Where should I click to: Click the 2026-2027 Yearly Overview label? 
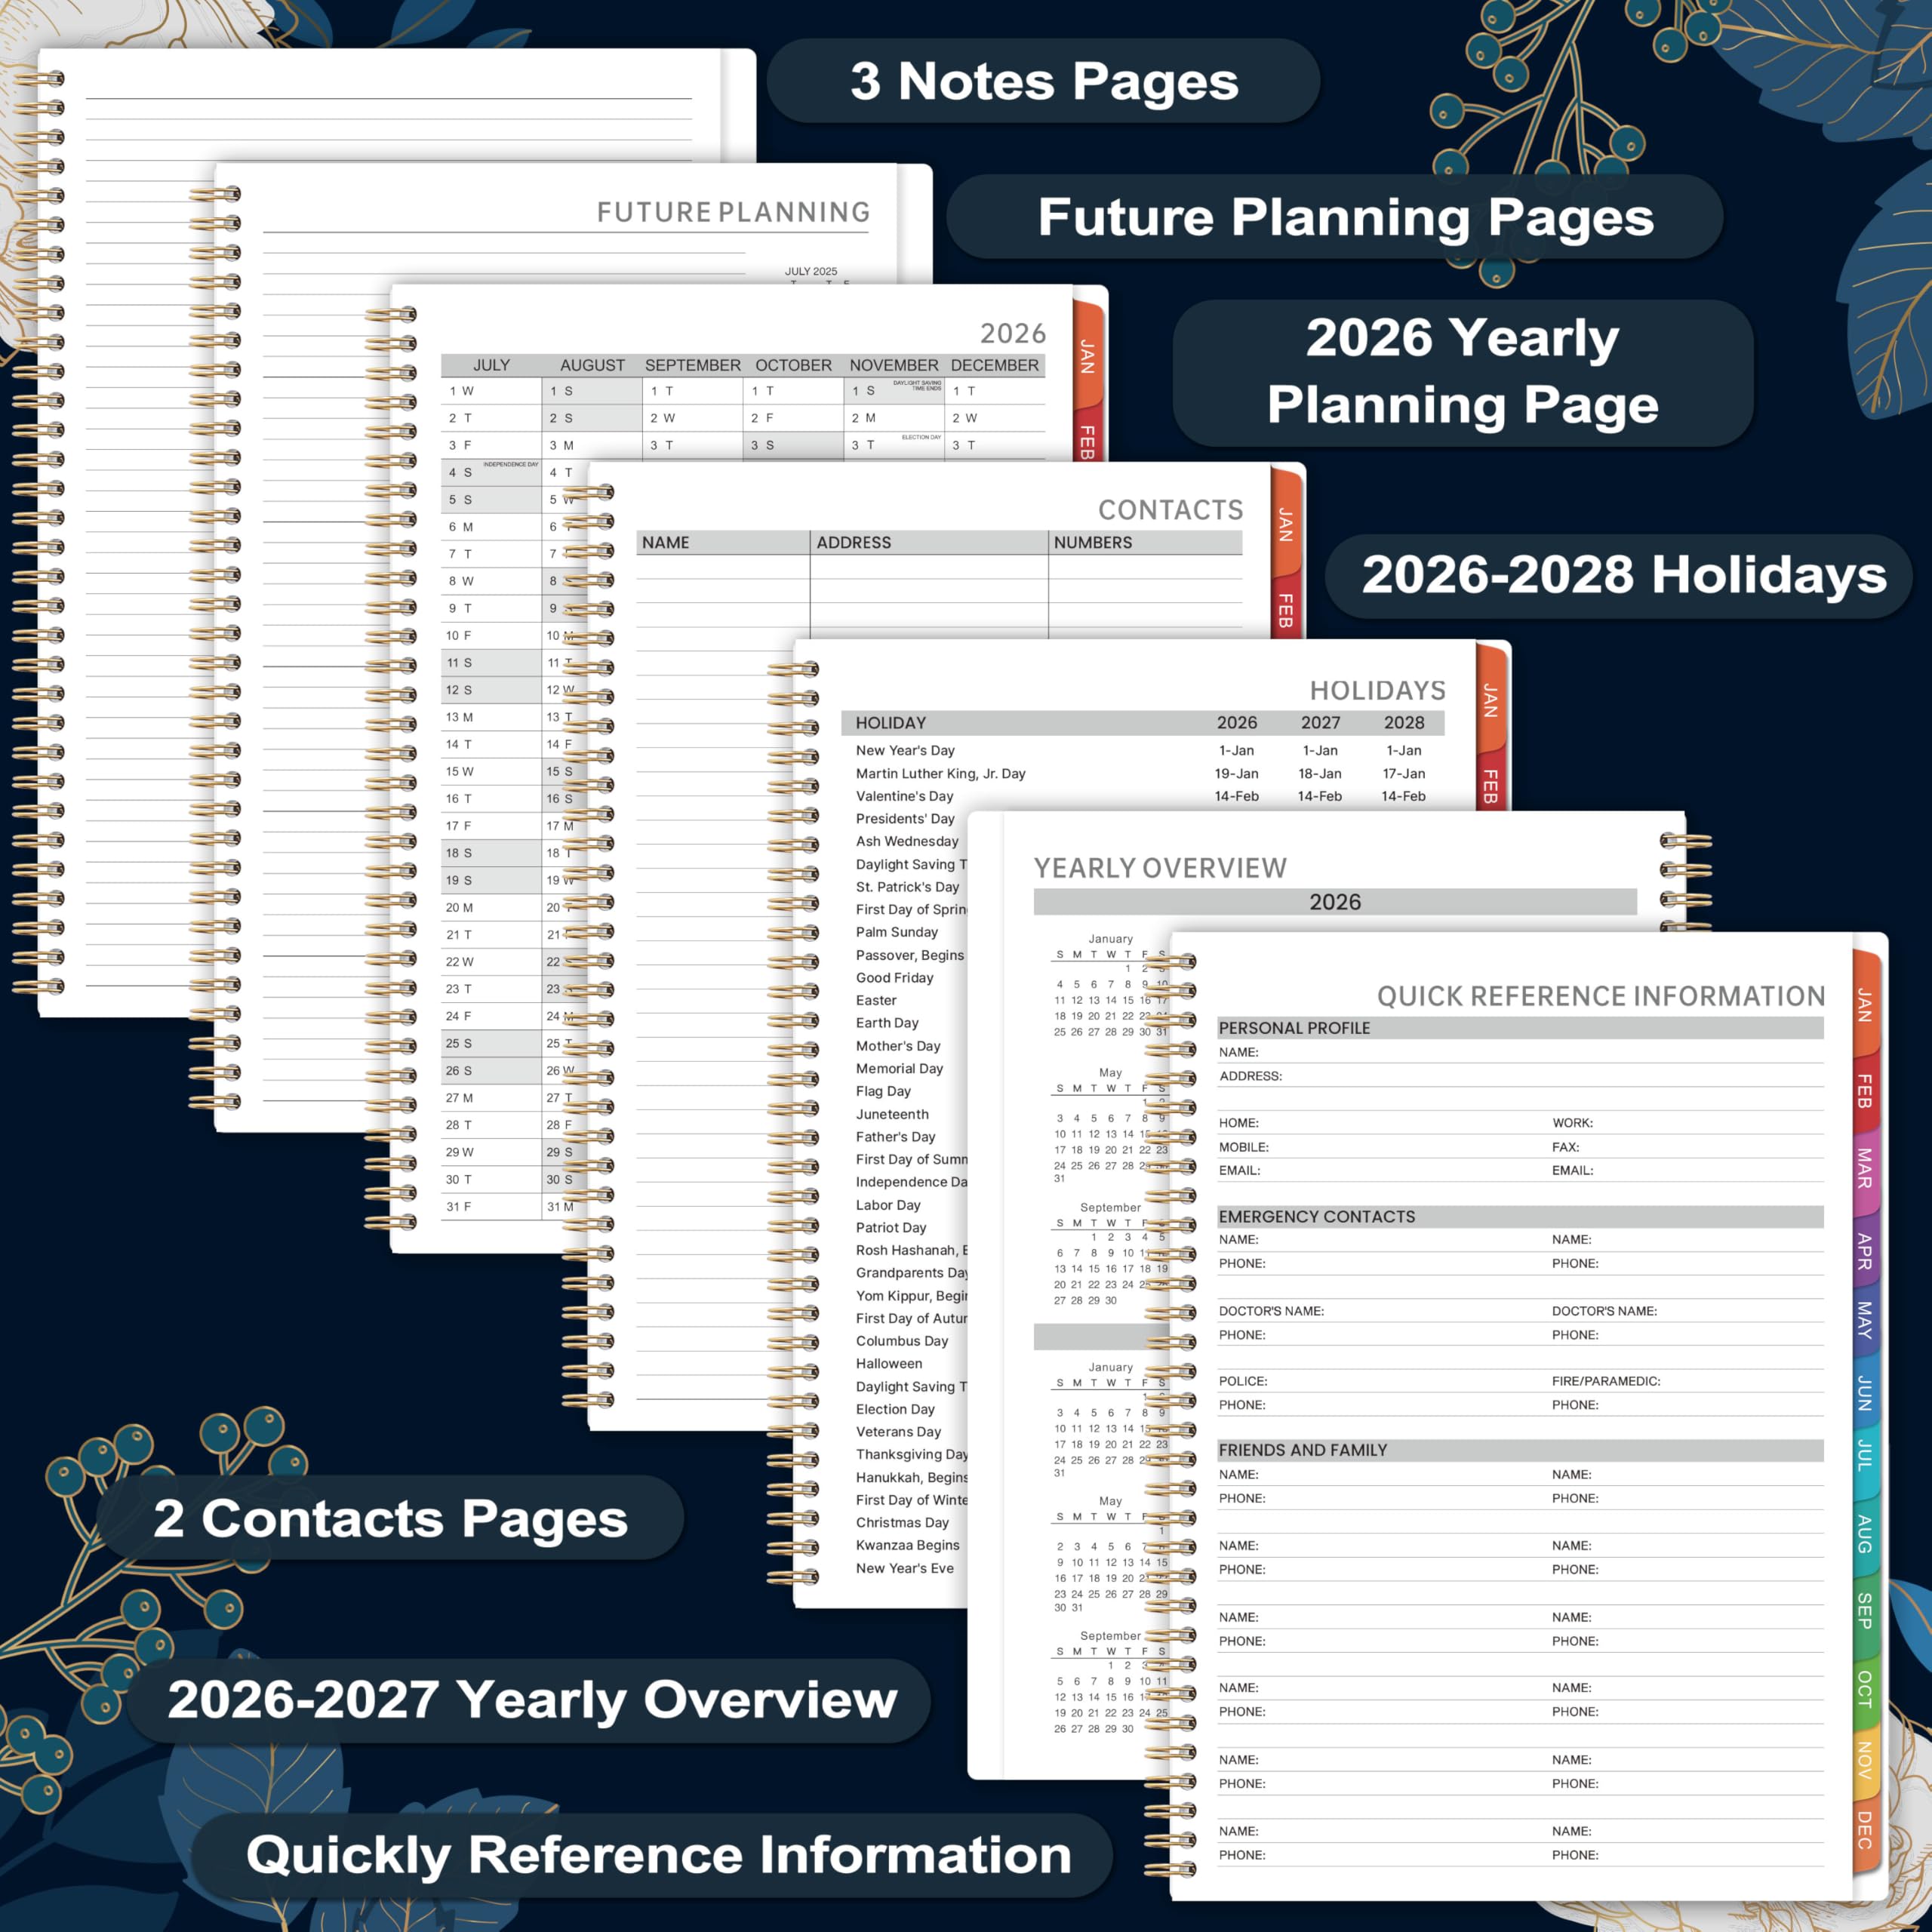[532, 1699]
